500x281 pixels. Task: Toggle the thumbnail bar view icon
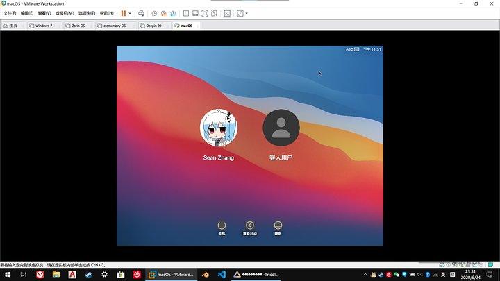tap(195, 13)
